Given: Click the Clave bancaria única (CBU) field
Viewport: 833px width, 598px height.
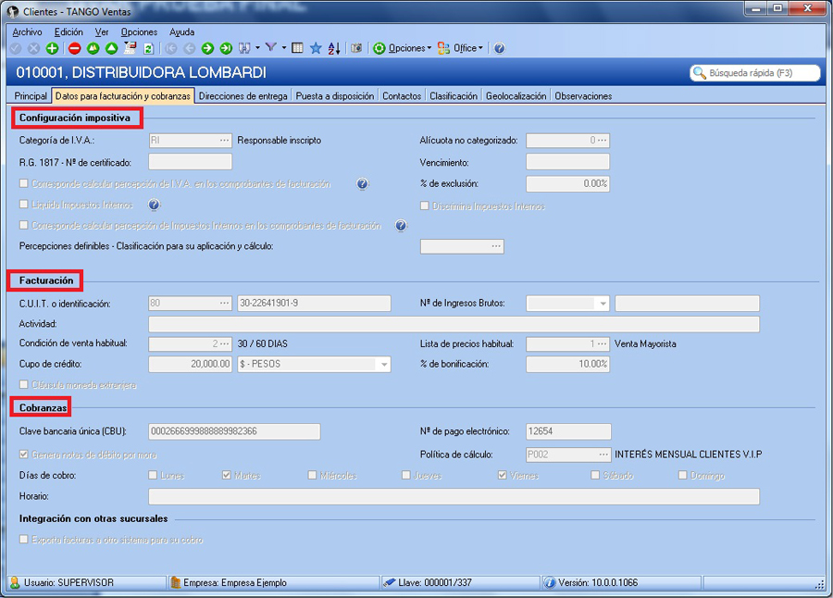Looking at the screenshot, I should click(x=234, y=431).
